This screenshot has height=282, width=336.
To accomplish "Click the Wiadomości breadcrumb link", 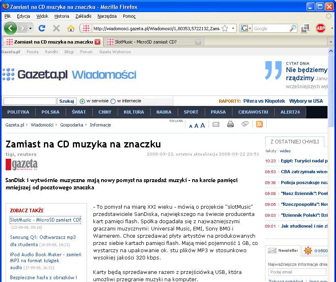I will [x=42, y=125].
